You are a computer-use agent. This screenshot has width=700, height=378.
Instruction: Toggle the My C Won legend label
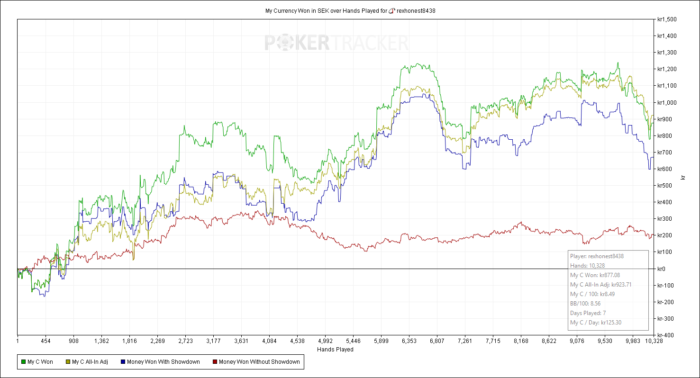click(40, 362)
